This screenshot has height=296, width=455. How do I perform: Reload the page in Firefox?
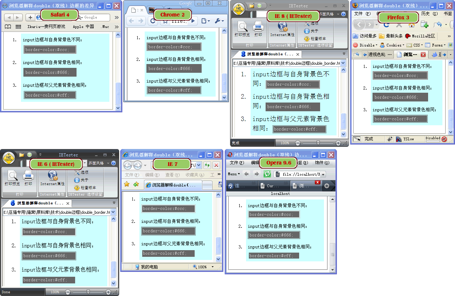[x=387, y=25]
